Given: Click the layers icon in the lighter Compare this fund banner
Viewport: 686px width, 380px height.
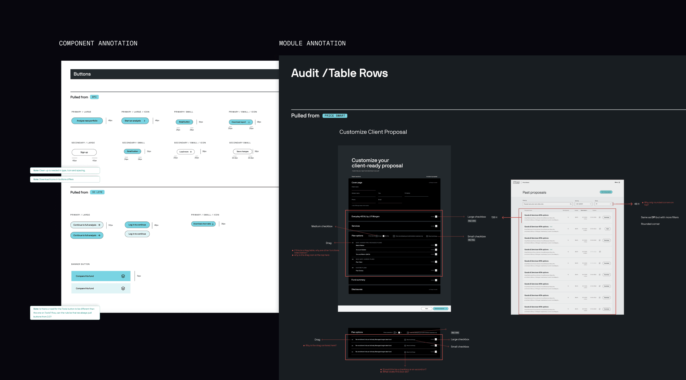Looking at the screenshot, I should pyautogui.click(x=123, y=288).
